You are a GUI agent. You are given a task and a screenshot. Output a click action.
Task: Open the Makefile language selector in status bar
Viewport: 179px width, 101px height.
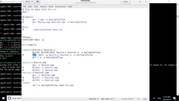click(94, 99)
